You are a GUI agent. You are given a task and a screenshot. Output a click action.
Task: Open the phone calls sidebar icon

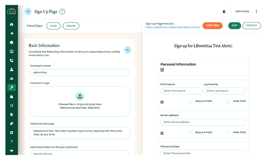(x=12, y=61)
